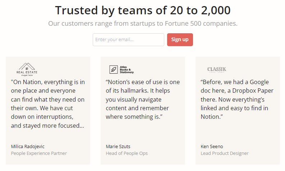Click the Classik logo
Viewport: 285px width, 171px height.
(217, 69)
